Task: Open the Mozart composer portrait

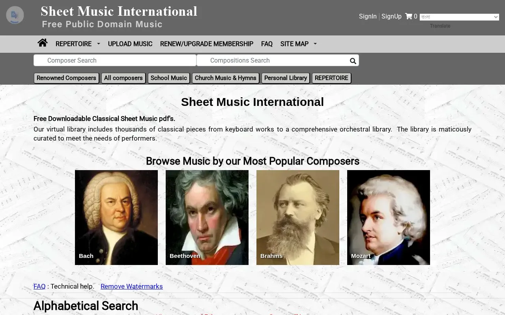Action: pos(389,217)
